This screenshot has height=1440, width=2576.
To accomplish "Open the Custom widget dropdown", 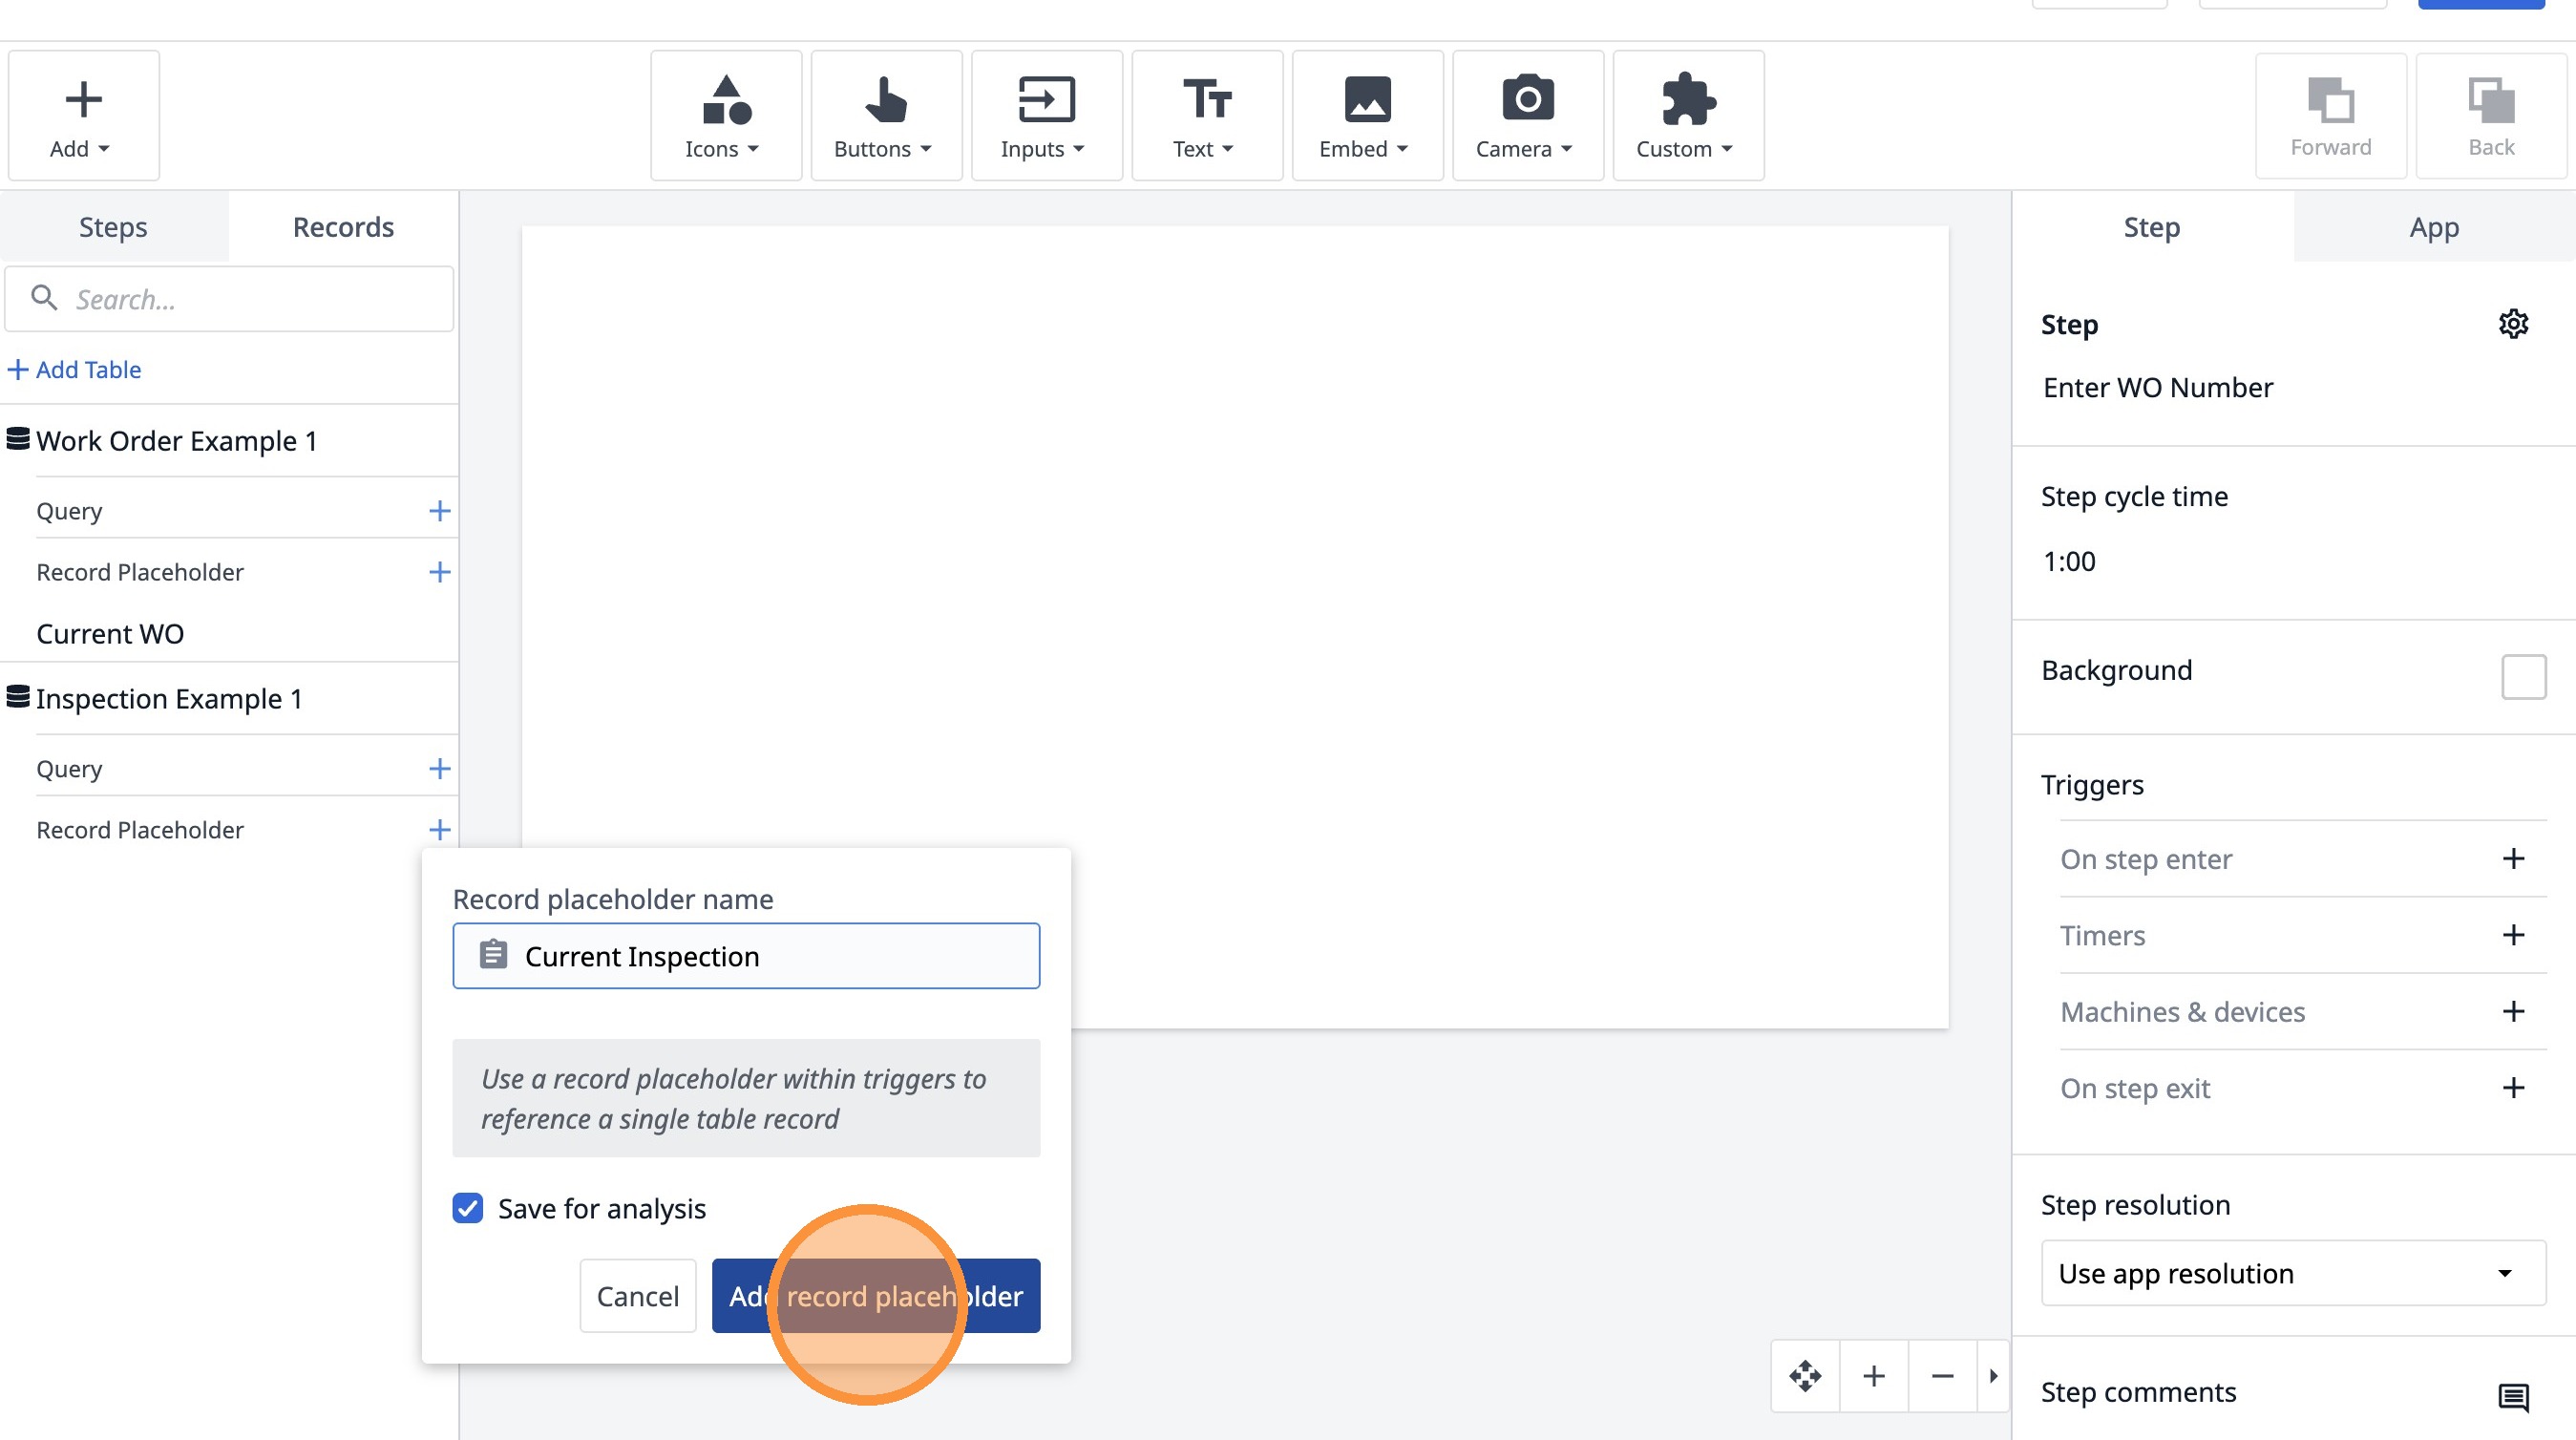I will (x=1687, y=115).
